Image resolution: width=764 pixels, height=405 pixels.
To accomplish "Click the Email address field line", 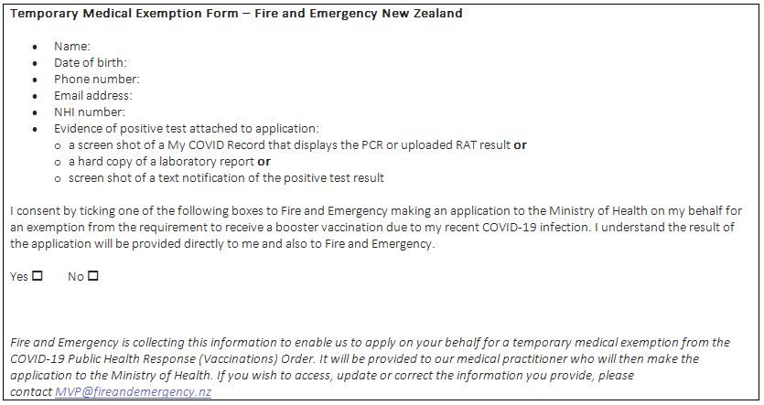I will pos(93,96).
